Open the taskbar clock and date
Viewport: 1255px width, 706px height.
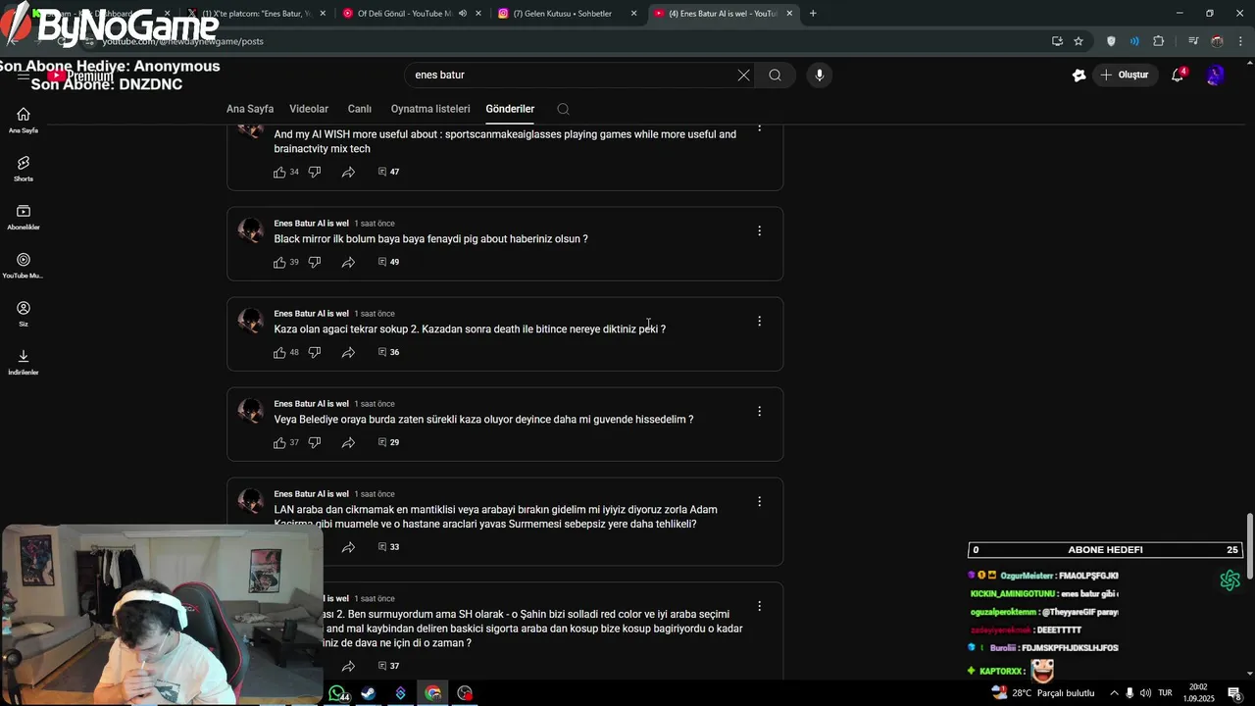(x=1198, y=693)
